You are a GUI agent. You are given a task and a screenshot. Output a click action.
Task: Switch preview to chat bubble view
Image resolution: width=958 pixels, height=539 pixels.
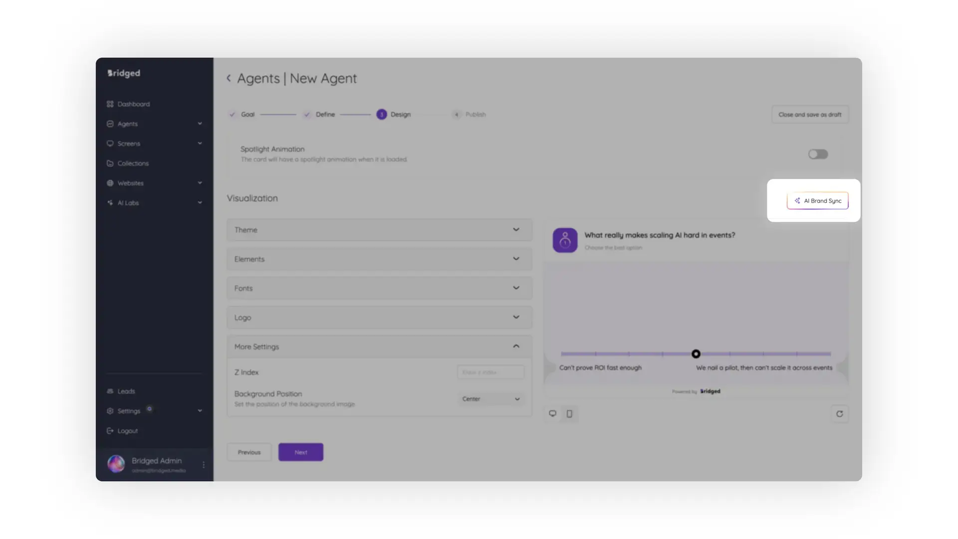click(x=552, y=413)
